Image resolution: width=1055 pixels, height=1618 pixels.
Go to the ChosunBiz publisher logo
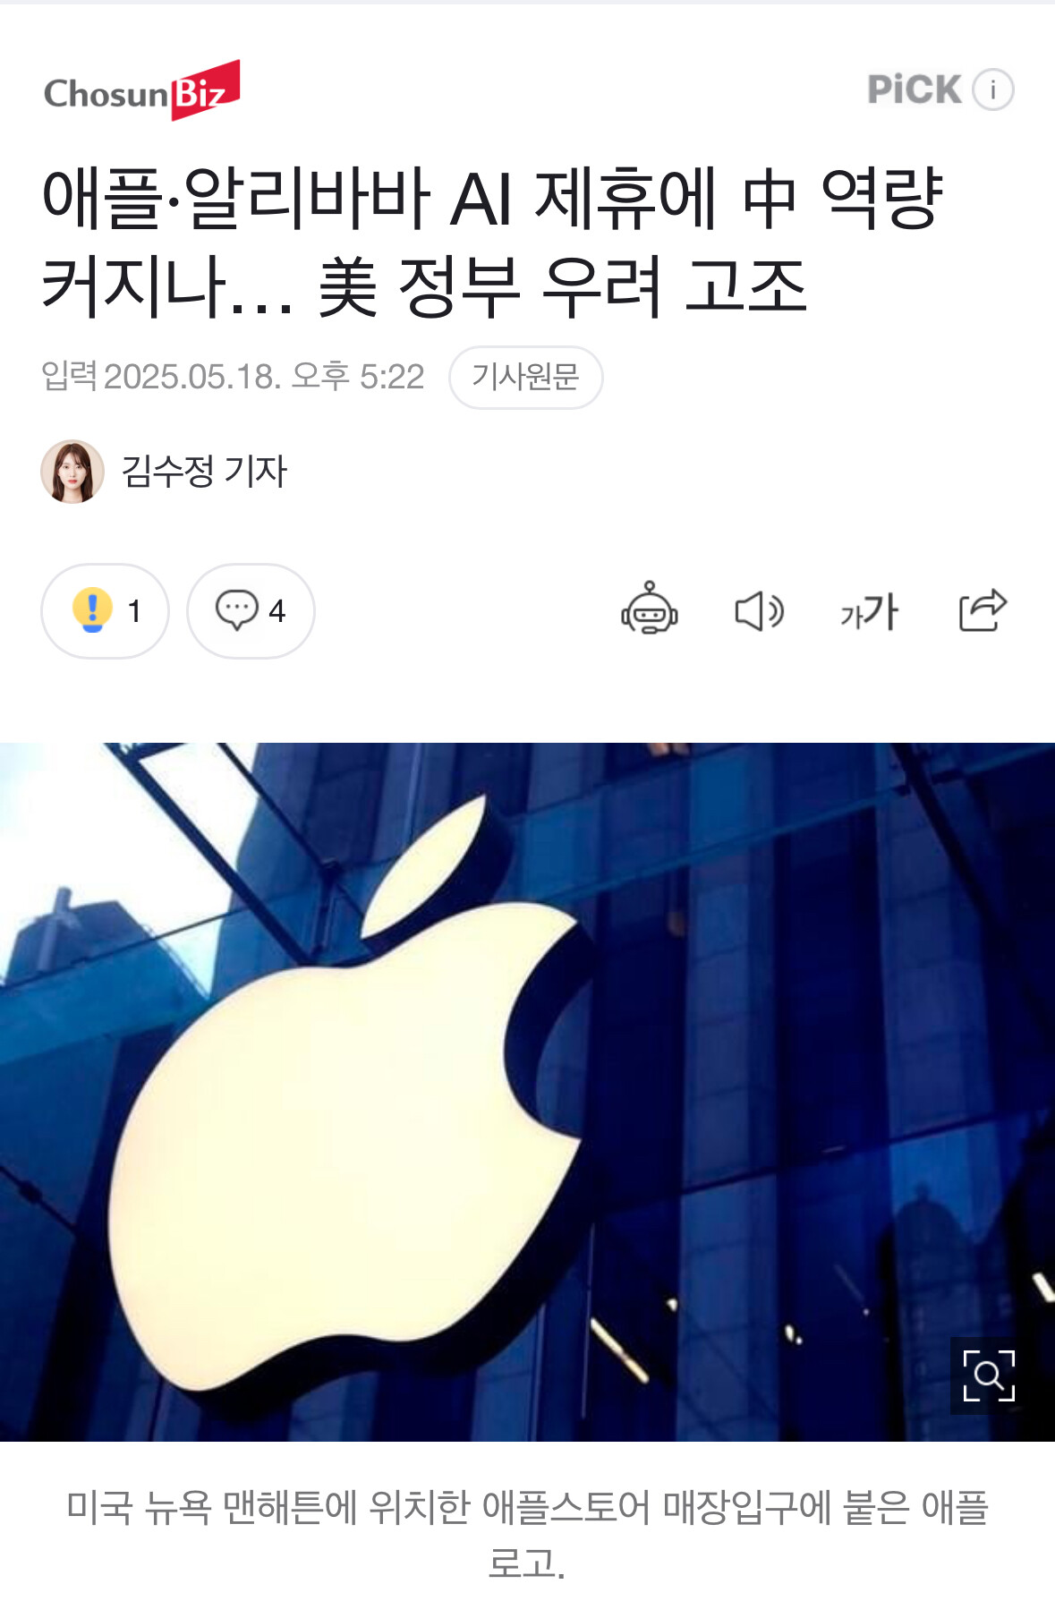click(141, 90)
